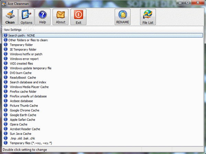Click info icon beside WDI created files
The width and height of the screenshot is (206, 154).
coord(5,63)
